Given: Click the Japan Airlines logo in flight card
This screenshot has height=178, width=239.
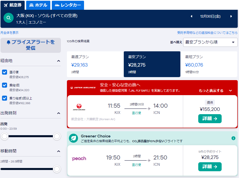Looking at the screenshot, I should pyautogui.click(x=79, y=107).
